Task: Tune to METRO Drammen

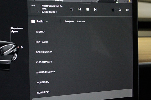Action: click(45, 72)
